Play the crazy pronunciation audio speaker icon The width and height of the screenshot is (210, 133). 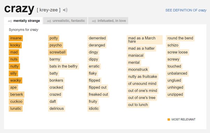coord(65,10)
